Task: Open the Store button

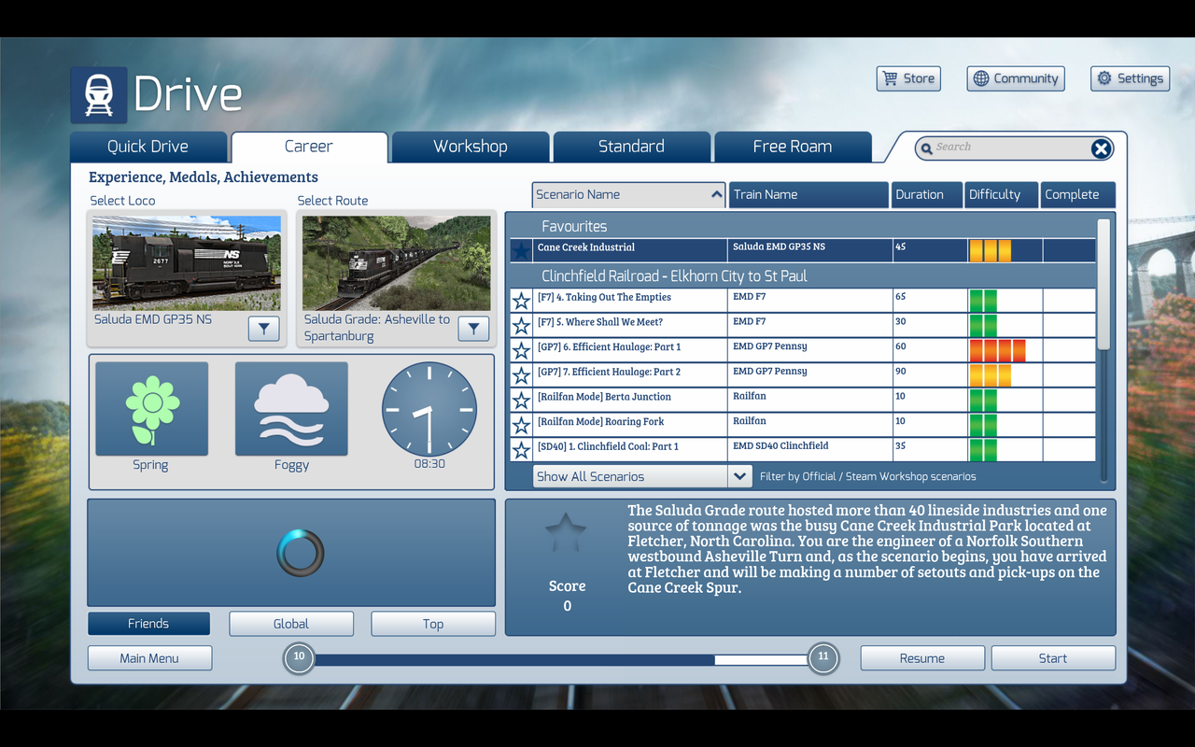Action: click(x=908, y=78)
